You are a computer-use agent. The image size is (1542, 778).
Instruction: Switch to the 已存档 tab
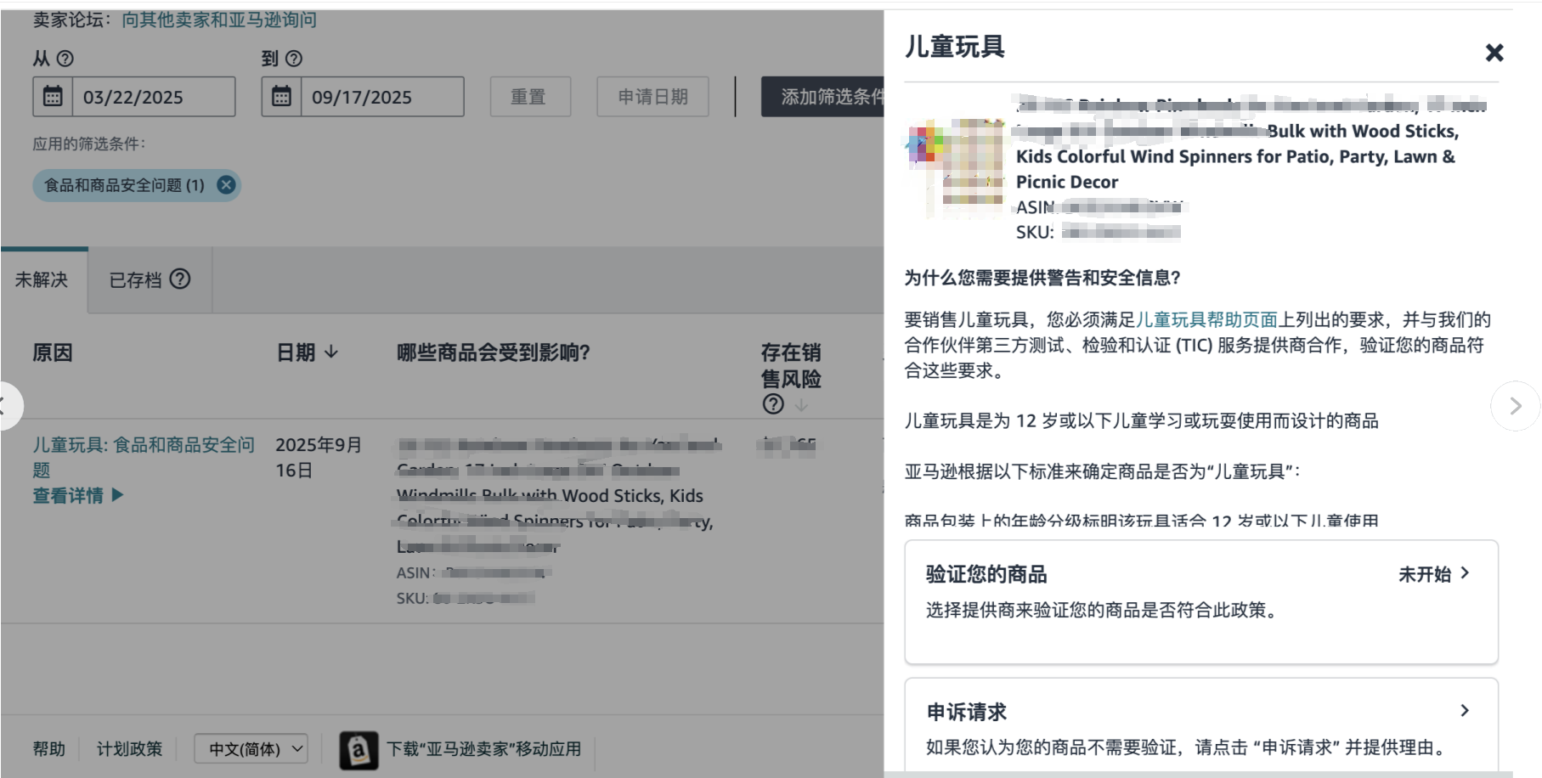135,280
